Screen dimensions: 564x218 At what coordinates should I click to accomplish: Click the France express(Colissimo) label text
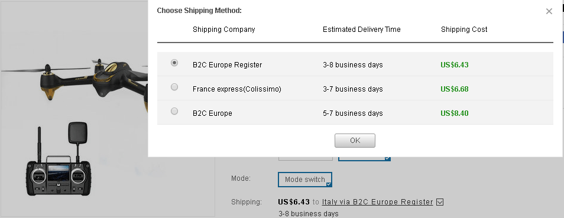click(236, 89)
